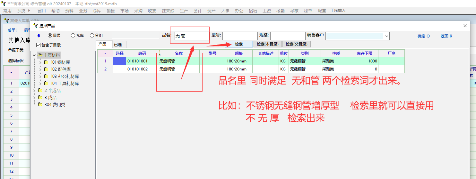
Task: Click the 103 办公耗材库 folder icon
Action: tap(46, 77)
